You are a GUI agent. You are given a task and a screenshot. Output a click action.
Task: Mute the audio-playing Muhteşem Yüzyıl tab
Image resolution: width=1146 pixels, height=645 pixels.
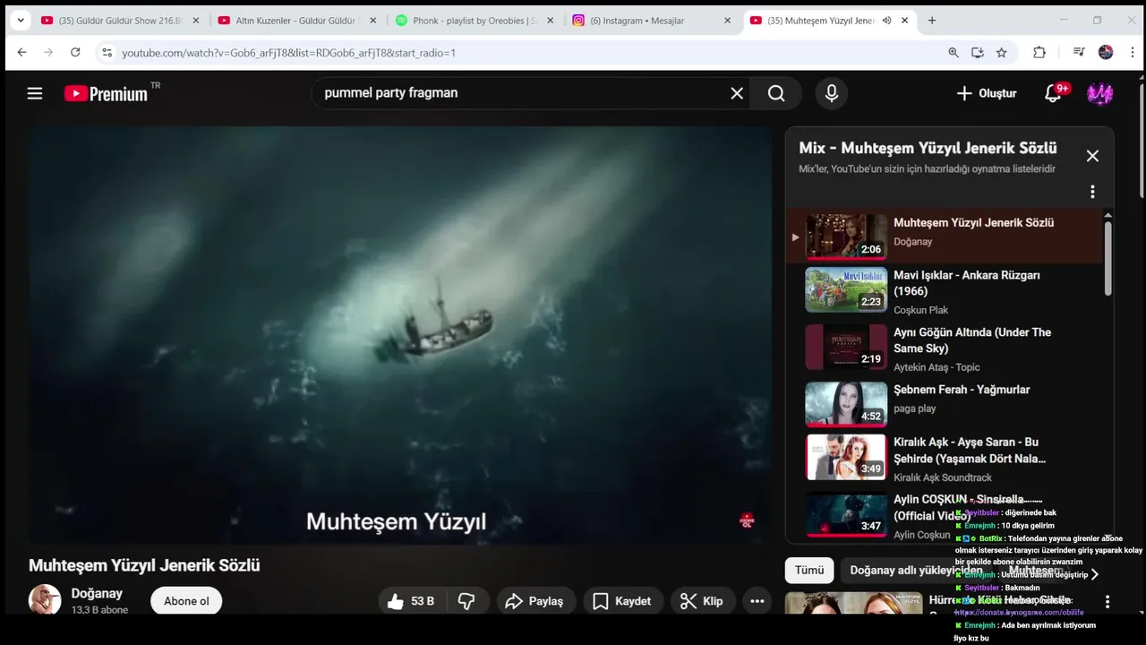pos(886,21)
